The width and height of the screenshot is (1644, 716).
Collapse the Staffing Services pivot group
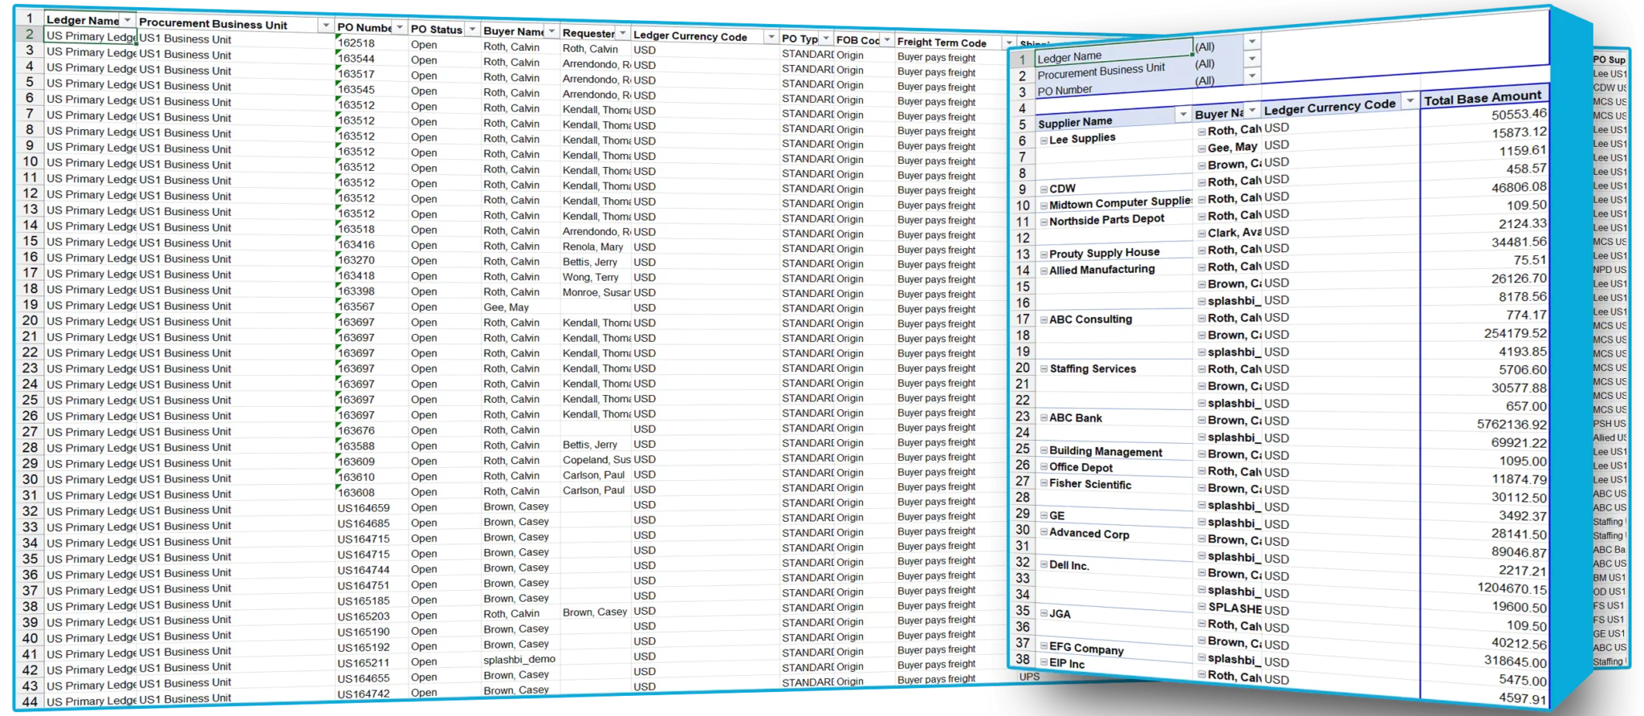(x=1044, y=369)
